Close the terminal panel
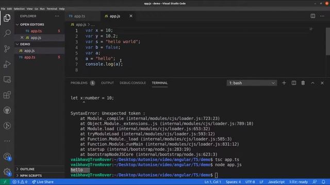This screenshot has width=330, height=185. click(322, 83)
